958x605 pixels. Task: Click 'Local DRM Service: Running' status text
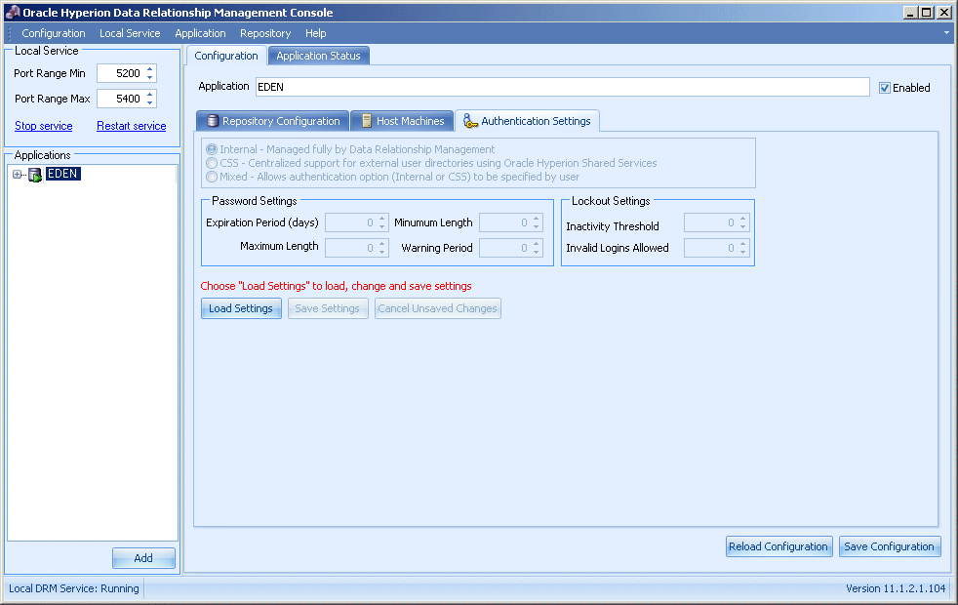pyautogui.click(x=74, y=588)
